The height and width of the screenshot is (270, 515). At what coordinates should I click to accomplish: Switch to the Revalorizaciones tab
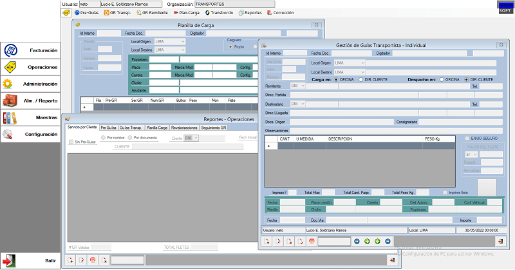[x=184, y=128]
